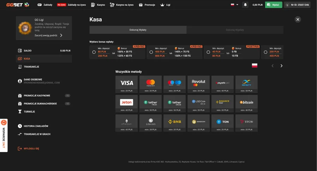
Task: Select the TON payment tile
Action: click(x=222, y=123)
